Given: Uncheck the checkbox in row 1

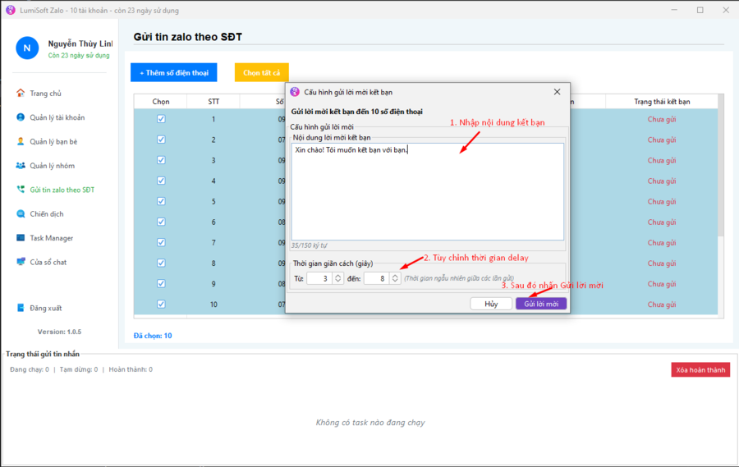Looking at the screenshot, I should pos(161,119).
